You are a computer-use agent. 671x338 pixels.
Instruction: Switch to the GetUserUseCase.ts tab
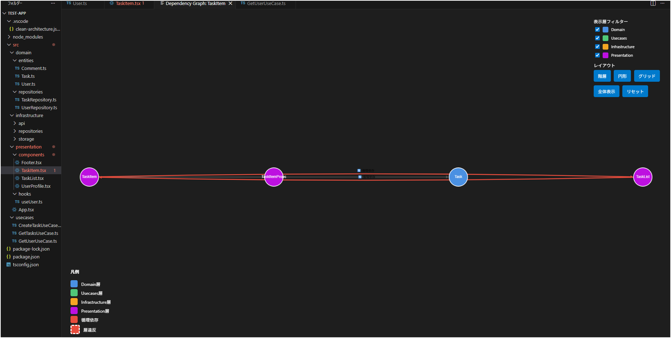point(266,4)
